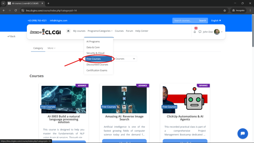Click the Reverse Image Search course thumbnail
This screenshot has width=254, height=143.
click(x=124, y=99)
